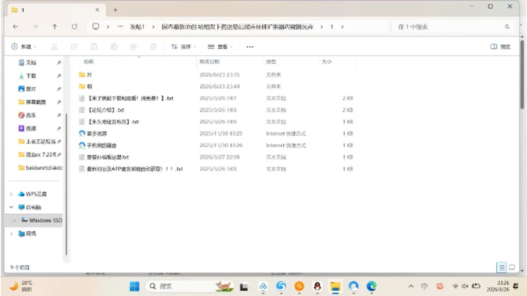The image size is (527, 296).
Task: Click breadcrumb folder named 1
Action: click(332, 27)
